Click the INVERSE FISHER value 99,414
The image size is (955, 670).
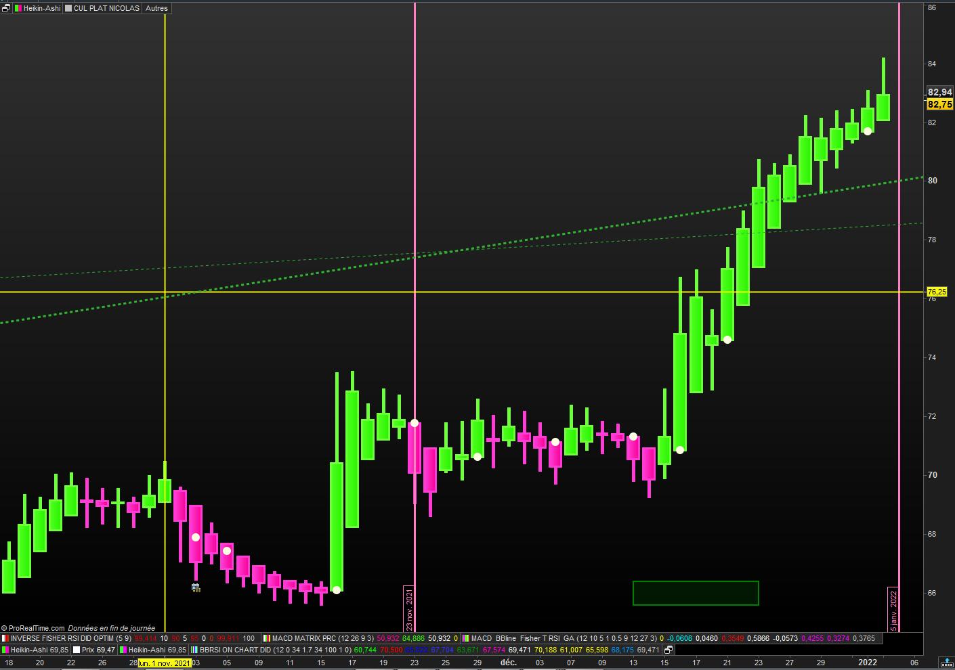[146, 638]
